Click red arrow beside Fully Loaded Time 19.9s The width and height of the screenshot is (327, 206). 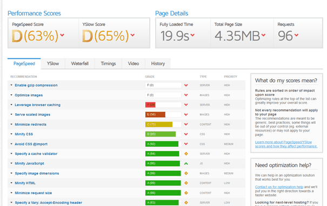click(192, 35)
